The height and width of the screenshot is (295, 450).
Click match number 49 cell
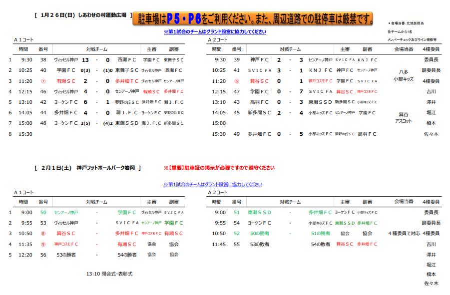pyautogui.click(x=236, y=134)
